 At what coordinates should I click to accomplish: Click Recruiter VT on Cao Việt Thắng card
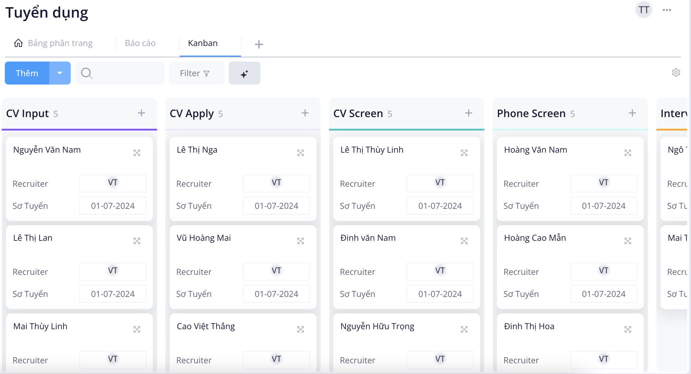click(276, 359)
